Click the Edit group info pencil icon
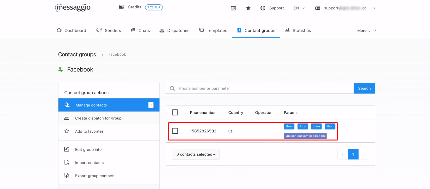The image size is (430, 189). click(67, 149)
